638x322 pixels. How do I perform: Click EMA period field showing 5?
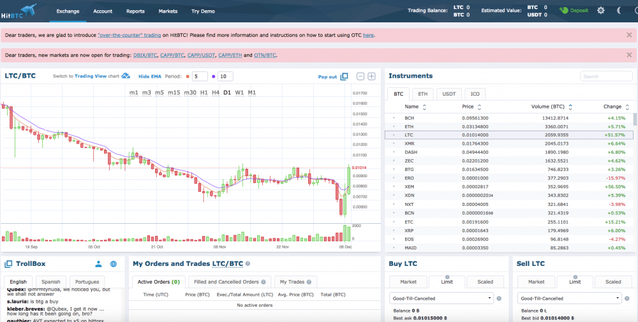(200, 77)
